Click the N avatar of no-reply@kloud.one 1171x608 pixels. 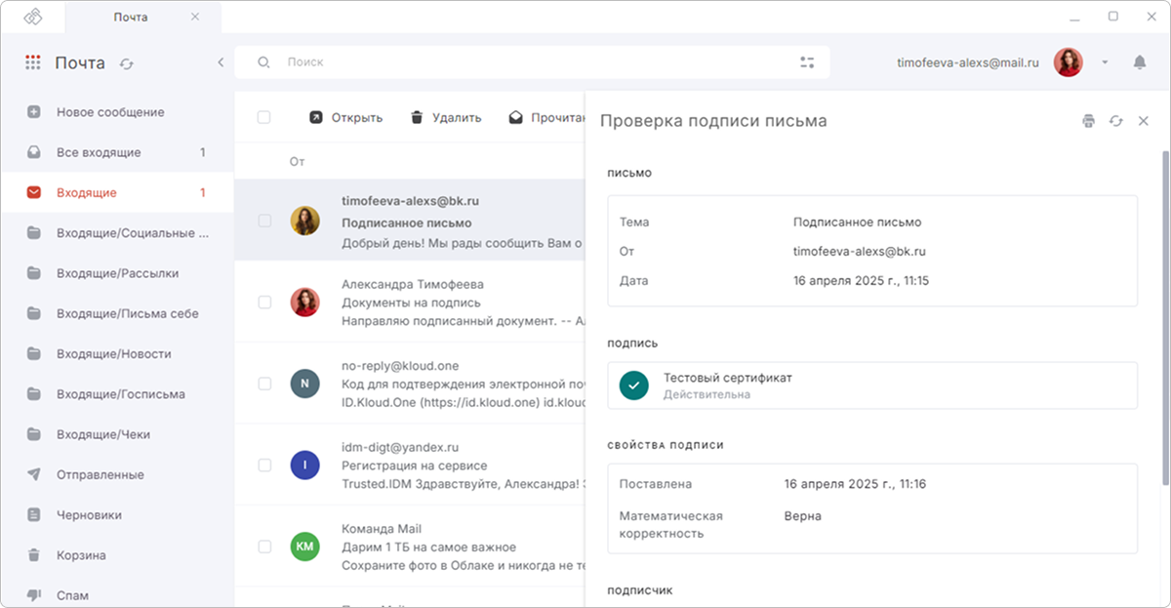(304, 384)
